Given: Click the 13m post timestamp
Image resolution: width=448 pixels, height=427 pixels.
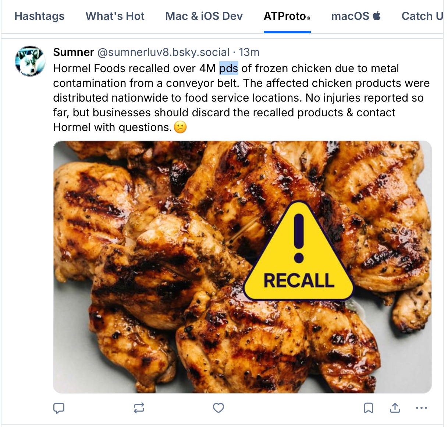Looking at the screenshot, I should tap(249, 52).
